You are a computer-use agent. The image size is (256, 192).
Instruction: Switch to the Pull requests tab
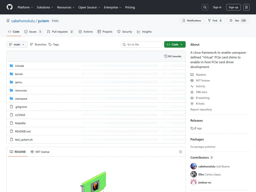click(60, 32)
